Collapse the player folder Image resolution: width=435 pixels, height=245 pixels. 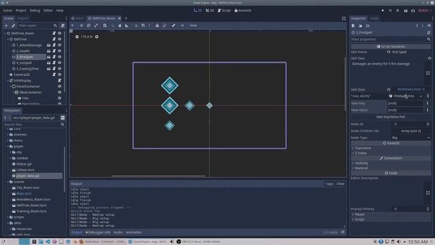tap(7, 146)
